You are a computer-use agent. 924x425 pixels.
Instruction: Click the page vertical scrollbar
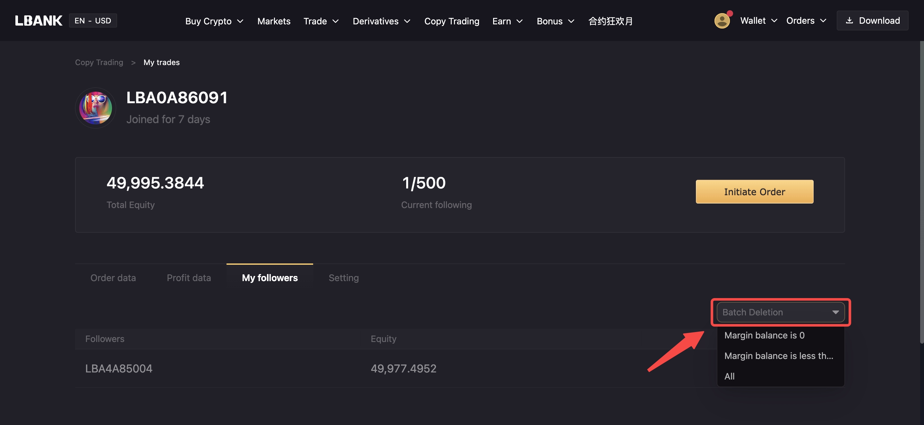click(921, 192)
